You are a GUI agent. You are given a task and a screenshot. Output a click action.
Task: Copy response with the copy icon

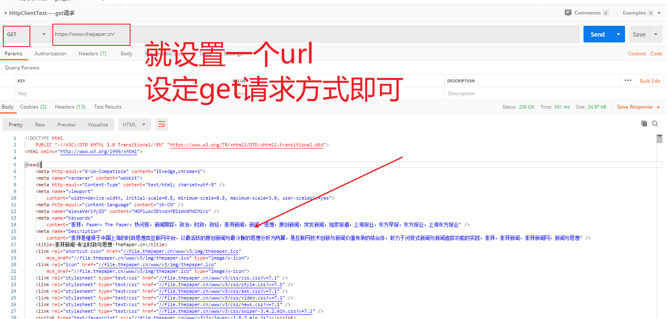pos(644,124)
